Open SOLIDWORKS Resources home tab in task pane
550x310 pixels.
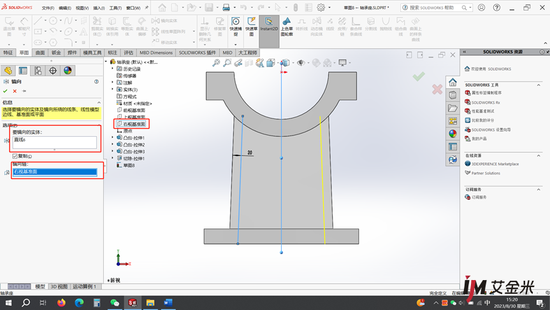(453, 82)
